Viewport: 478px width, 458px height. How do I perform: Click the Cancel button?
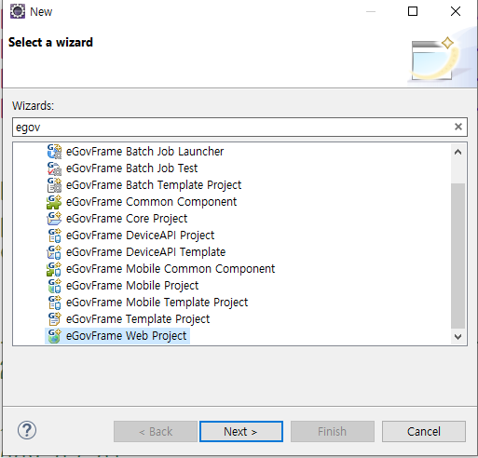point(424,431)
